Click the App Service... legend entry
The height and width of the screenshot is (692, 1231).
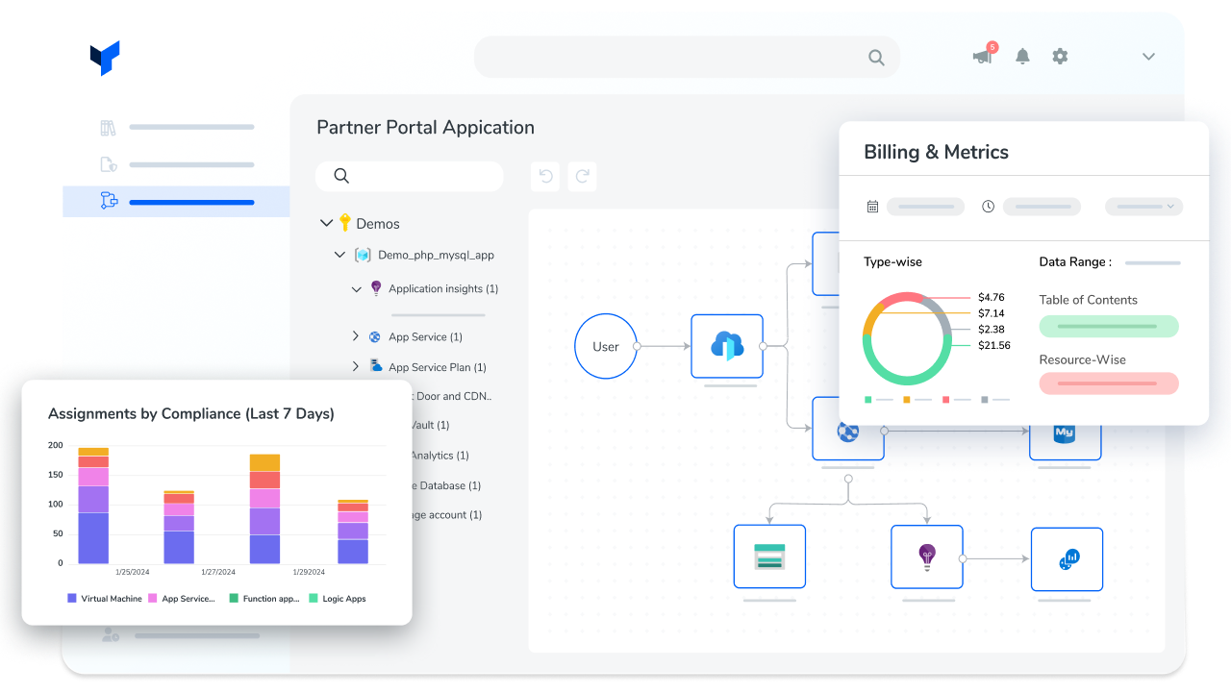tap(182, 599)
